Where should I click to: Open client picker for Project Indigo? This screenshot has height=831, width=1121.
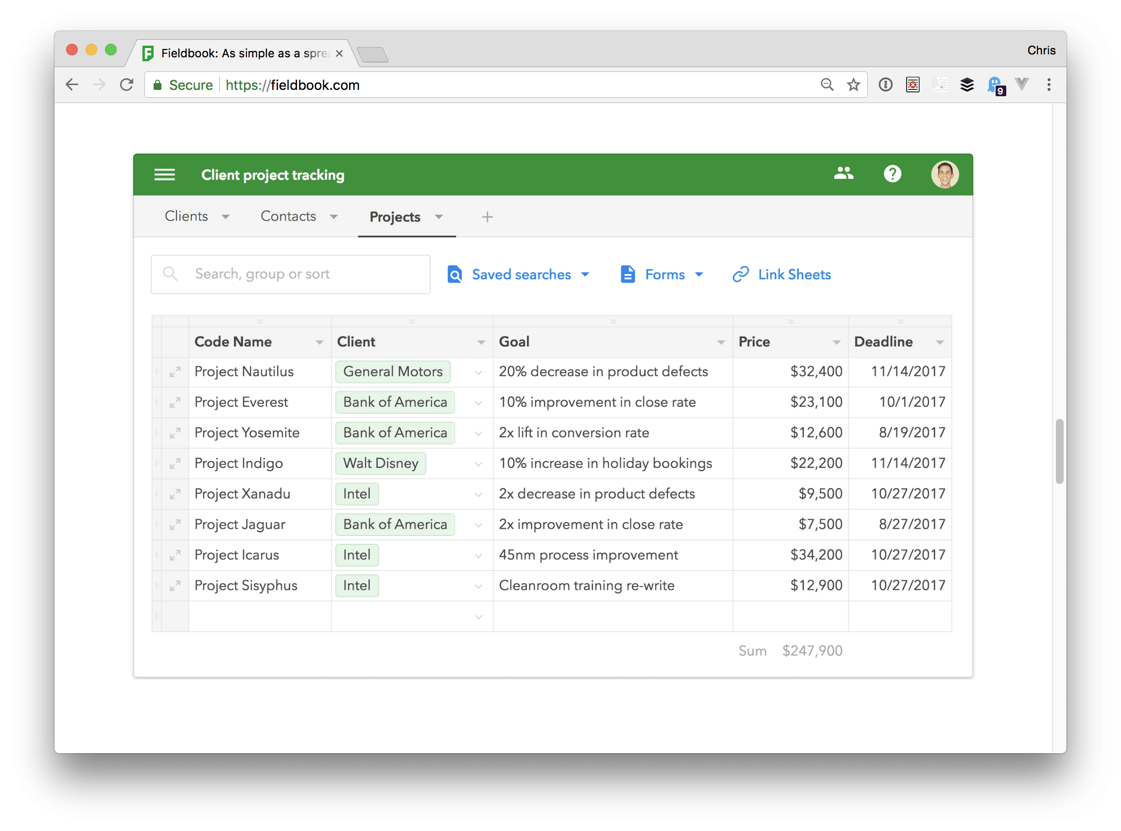pos(478,464)
